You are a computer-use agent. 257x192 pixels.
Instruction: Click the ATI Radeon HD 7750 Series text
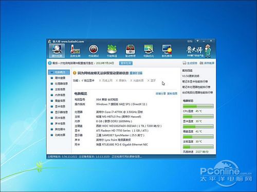tap(122, 131)
